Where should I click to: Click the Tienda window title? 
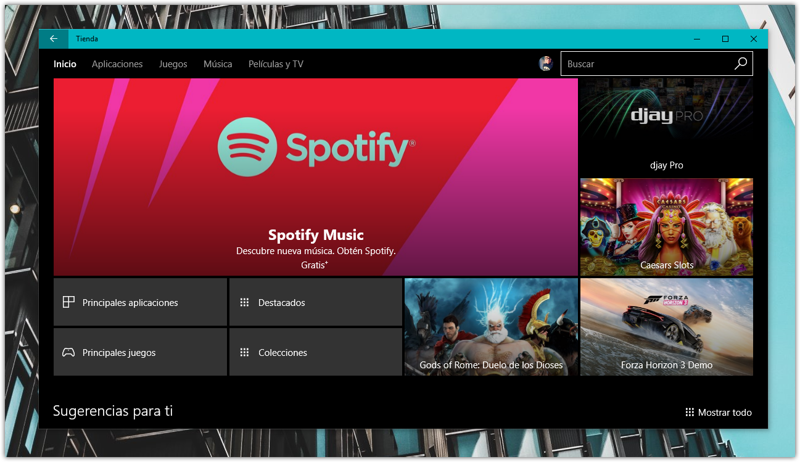click(87, 39)
